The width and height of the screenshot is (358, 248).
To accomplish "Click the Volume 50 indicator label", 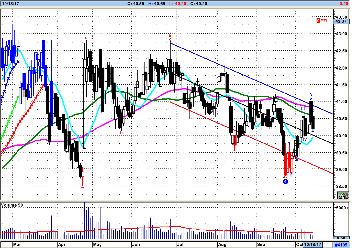I will (x=12, y=205).
